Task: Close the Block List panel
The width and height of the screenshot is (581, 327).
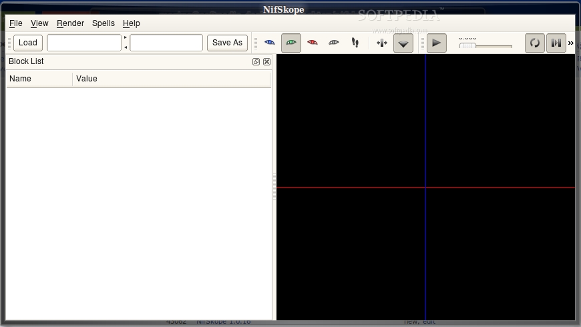Action: click(x=266, y=61)
